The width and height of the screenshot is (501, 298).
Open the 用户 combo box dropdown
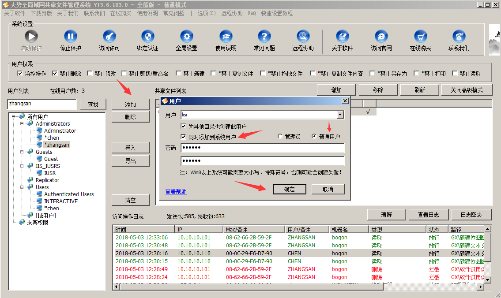[340, 115]
